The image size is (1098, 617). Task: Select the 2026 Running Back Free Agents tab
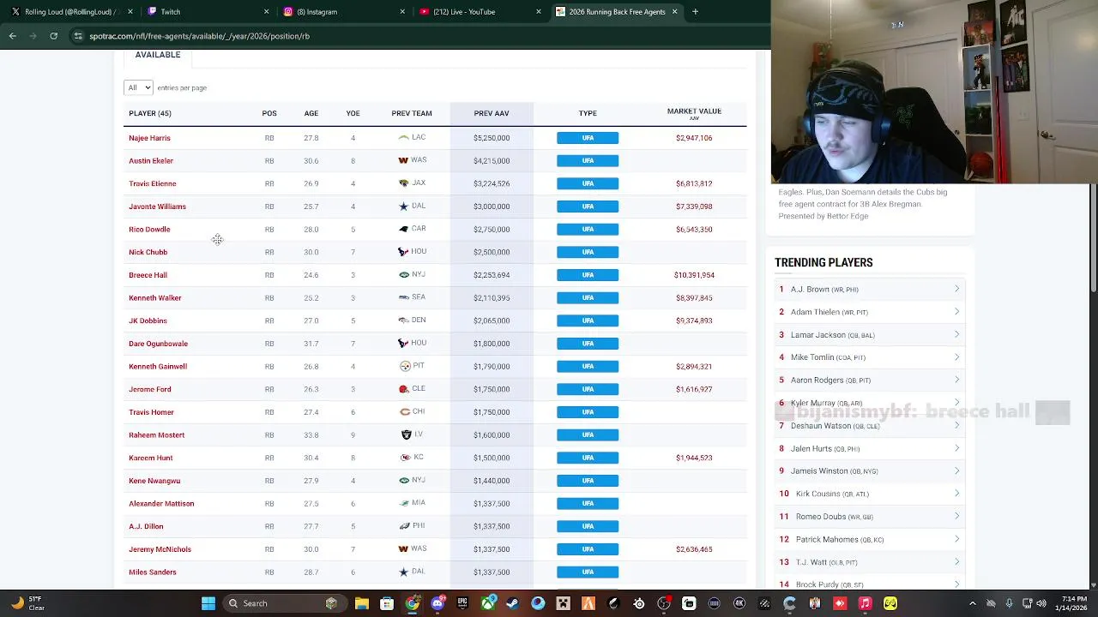coord(616,12)
